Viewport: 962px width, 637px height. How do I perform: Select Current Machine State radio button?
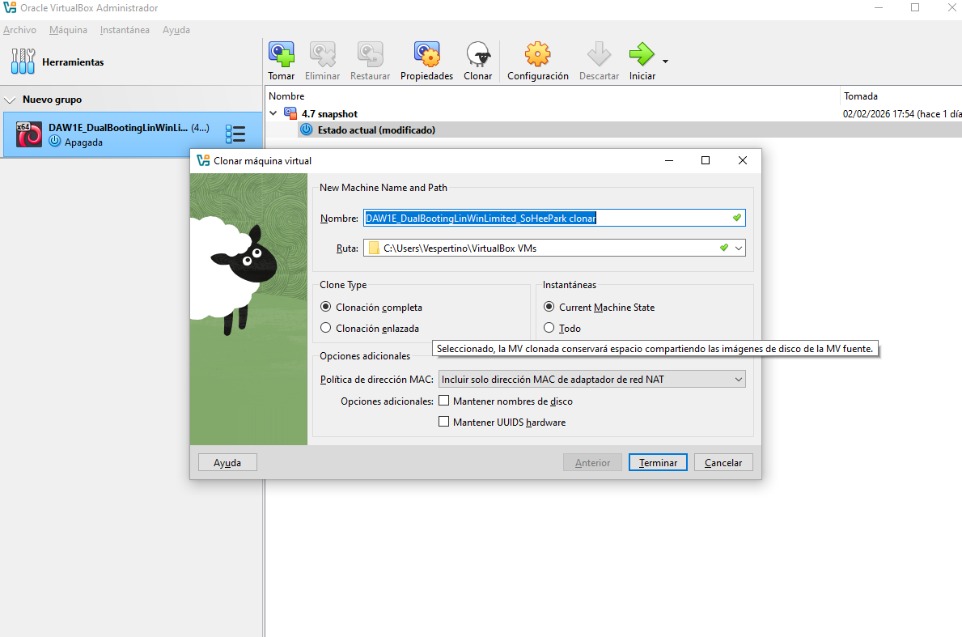(x=549, y=307)
